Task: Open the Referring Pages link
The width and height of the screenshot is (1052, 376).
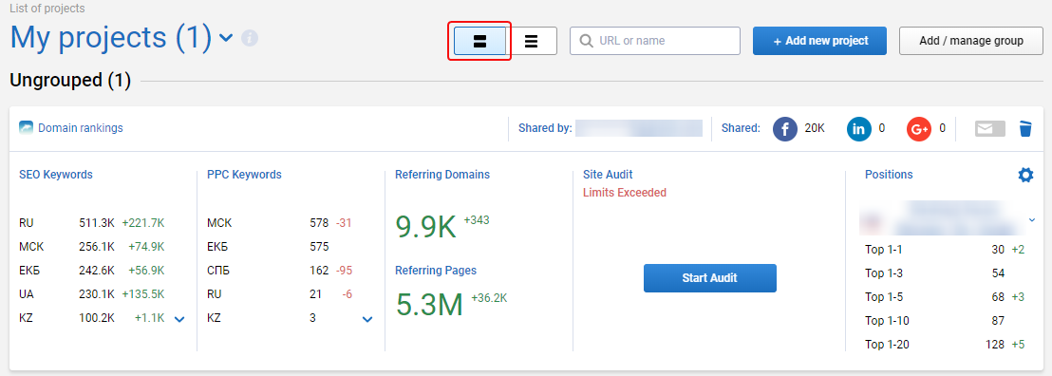Action: coord(436,271)
